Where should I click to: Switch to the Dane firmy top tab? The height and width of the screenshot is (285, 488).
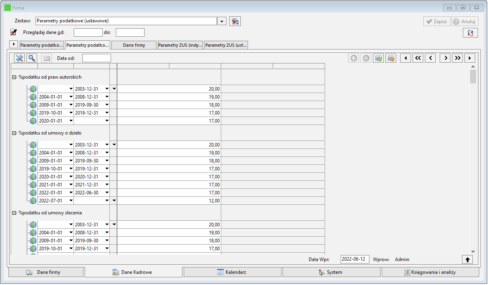[x=134, y=45]
